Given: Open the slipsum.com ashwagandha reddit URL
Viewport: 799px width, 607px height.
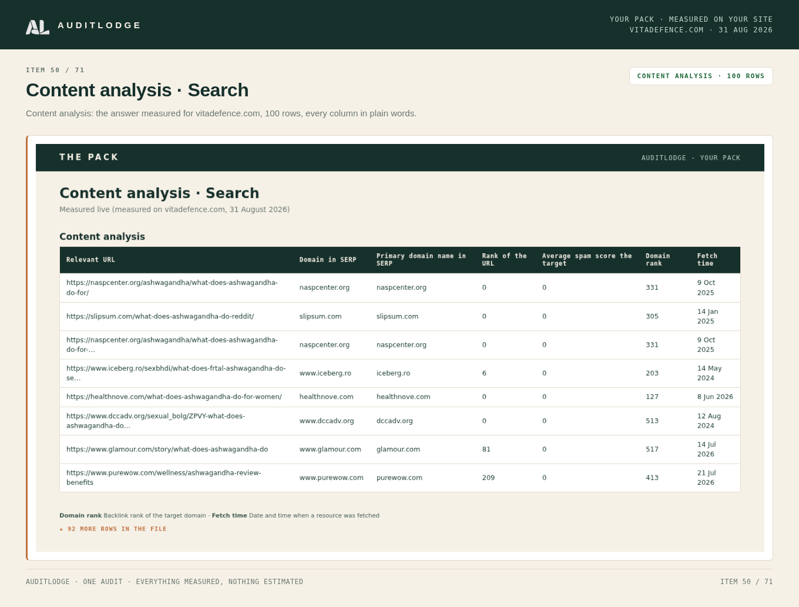Looking at the screenshot, I should pyautogui.click(x=160, y=316).
